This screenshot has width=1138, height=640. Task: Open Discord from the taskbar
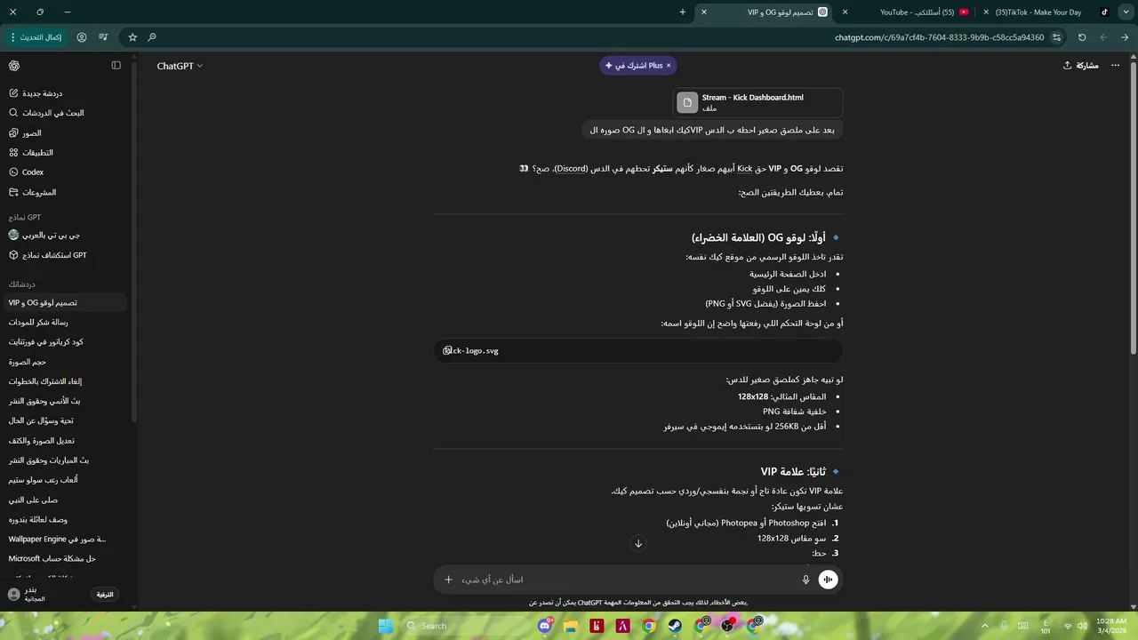pos(544,626)
